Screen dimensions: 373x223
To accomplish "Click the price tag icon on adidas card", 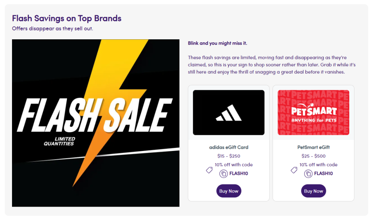I will click(209, 170).
